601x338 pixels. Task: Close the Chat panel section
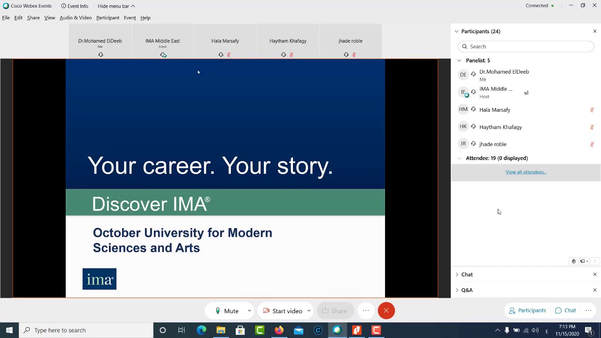[595, 275]
